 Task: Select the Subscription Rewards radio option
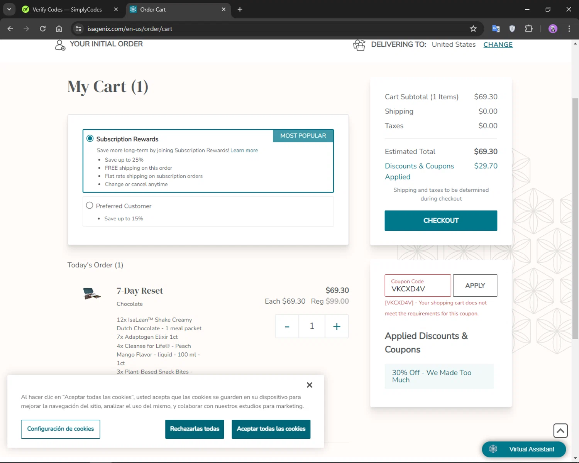[90, 139]
